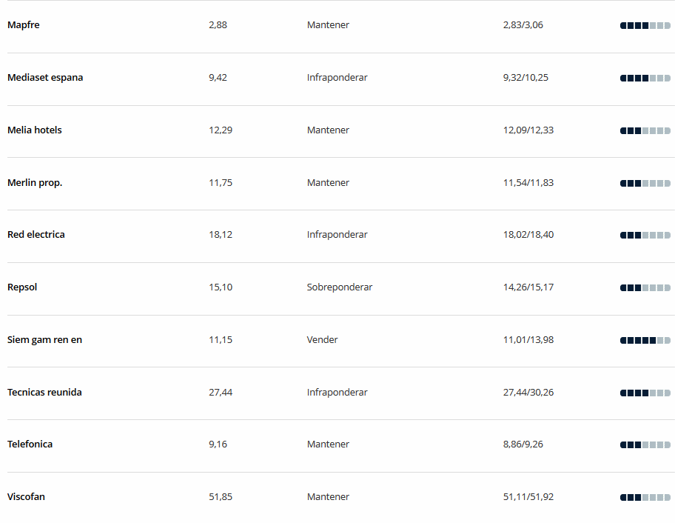
Task: Click Tecnicas reunida rating bar
Action: coord(645,393)
